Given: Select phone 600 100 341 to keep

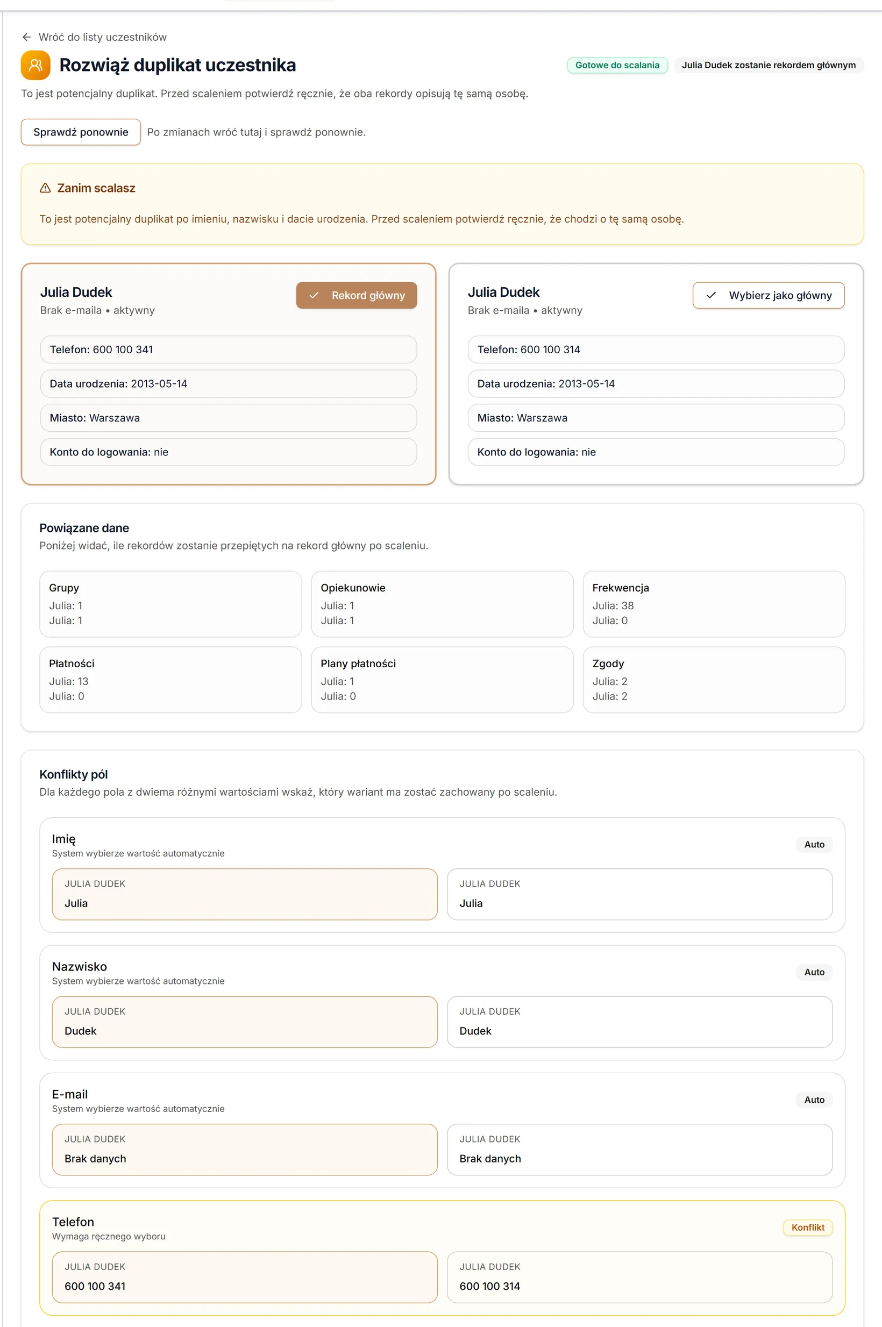Looking at the screenshot, I should coord(245,1277).
